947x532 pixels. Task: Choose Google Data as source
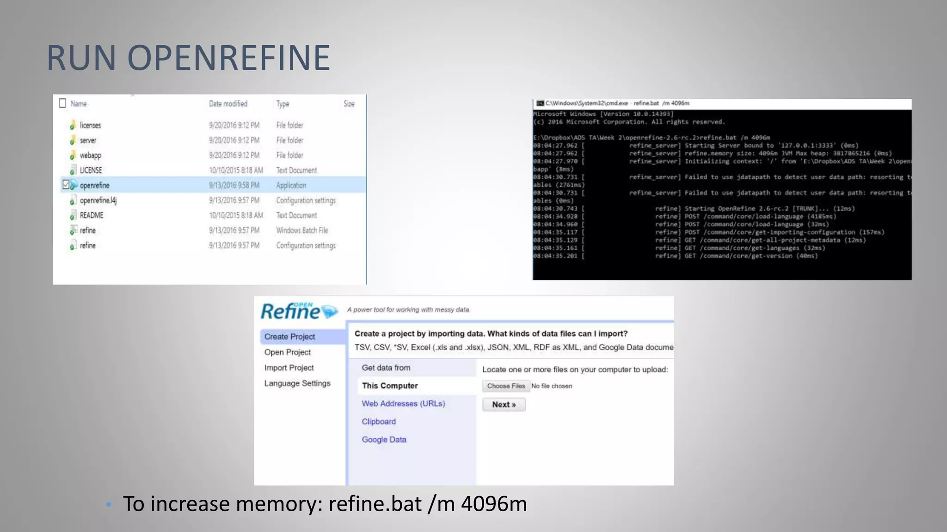(384, 440)
